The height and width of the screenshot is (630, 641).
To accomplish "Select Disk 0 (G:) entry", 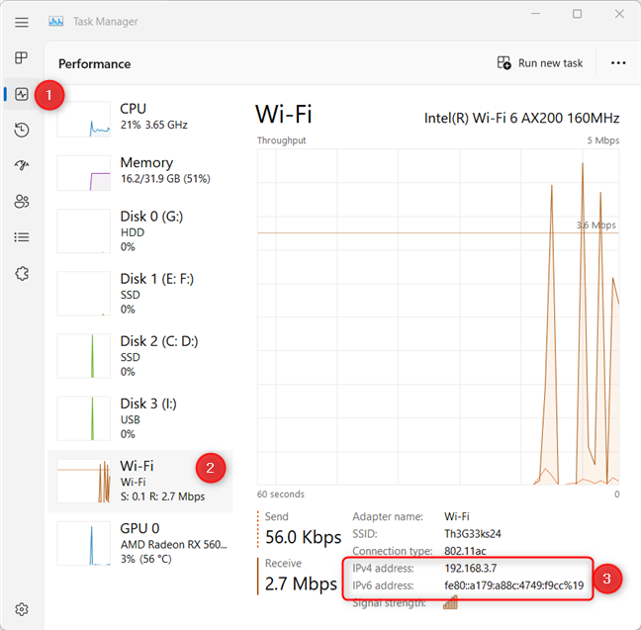I will 140,231.
